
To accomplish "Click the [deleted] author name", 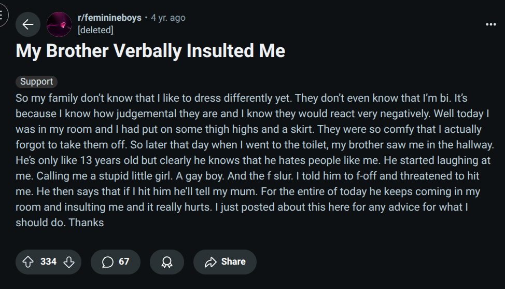I will click(95, 30).
